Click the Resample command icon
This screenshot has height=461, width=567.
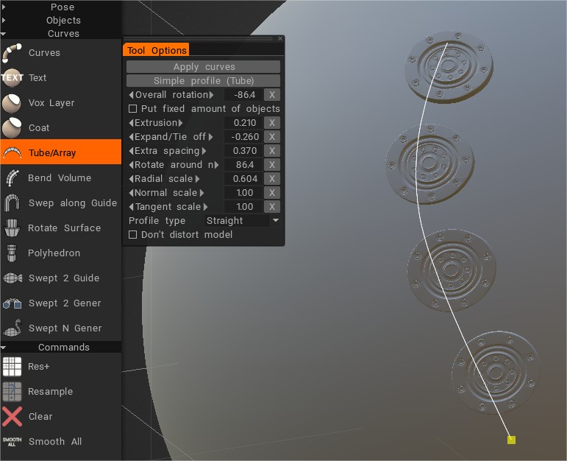tap(12, 392)
